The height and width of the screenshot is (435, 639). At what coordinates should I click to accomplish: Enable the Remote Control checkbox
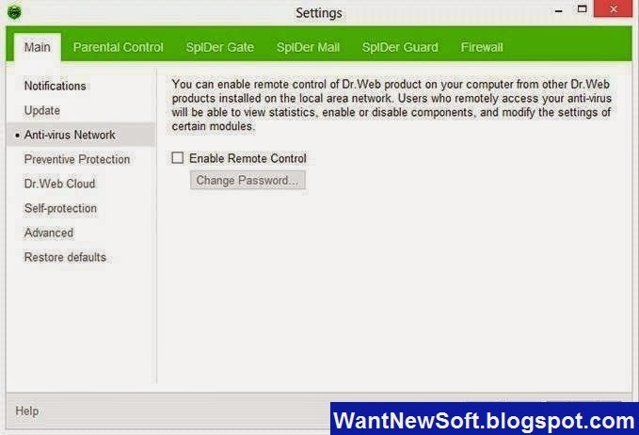click(x=178, y=158)
